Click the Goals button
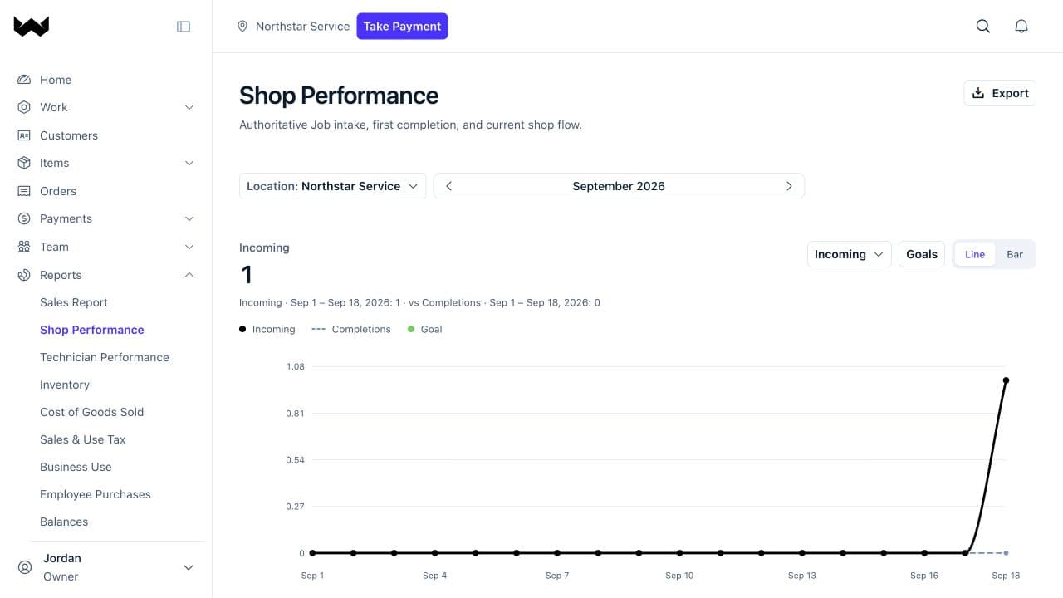 pyautogui.click(x=922, y=254)
